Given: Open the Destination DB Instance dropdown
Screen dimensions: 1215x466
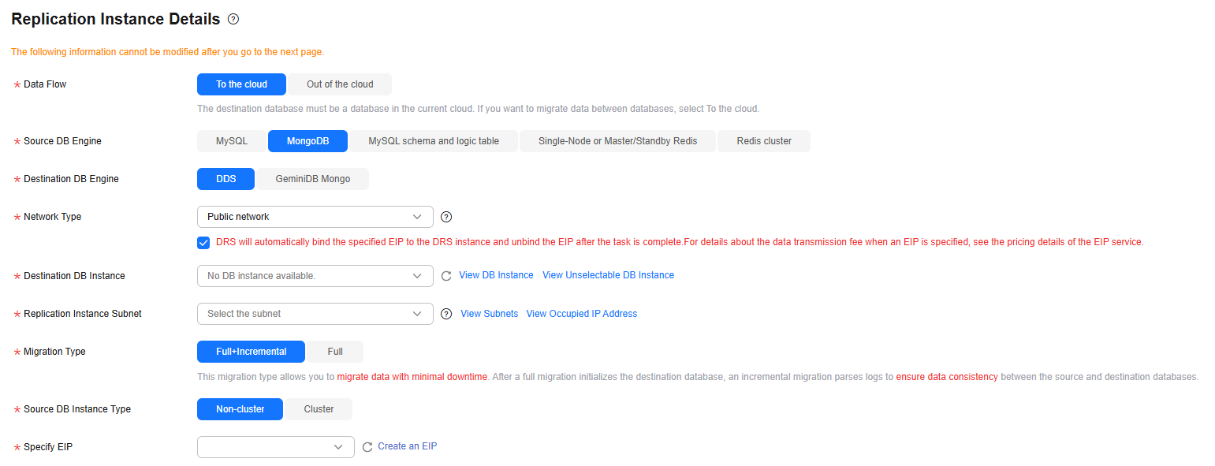Looking at the screenshot, I should tap(315, 276).
